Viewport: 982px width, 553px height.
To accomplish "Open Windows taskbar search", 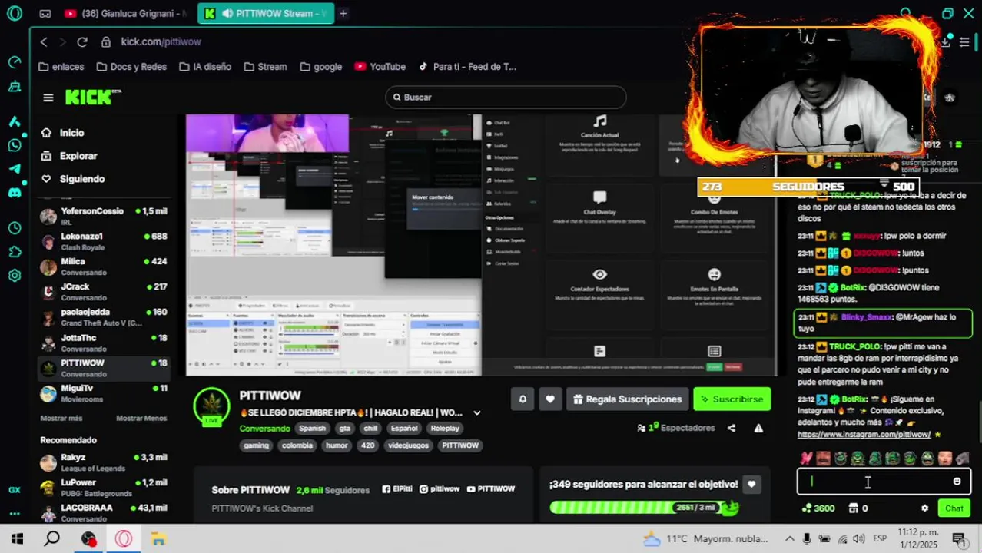I will point(52,539).
